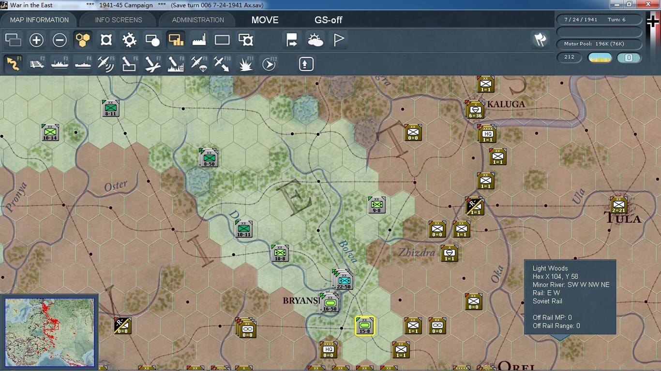Image resolution: width=661 pixels, height=371 pixels.
Task: Click the MOVE mode label
Action: pos(265,20)
